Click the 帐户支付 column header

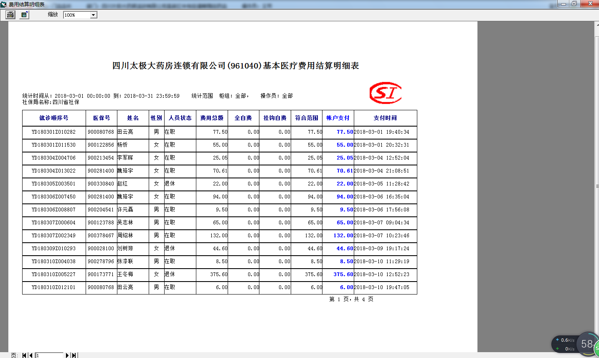pyautogui.click(x=338, y=118)
